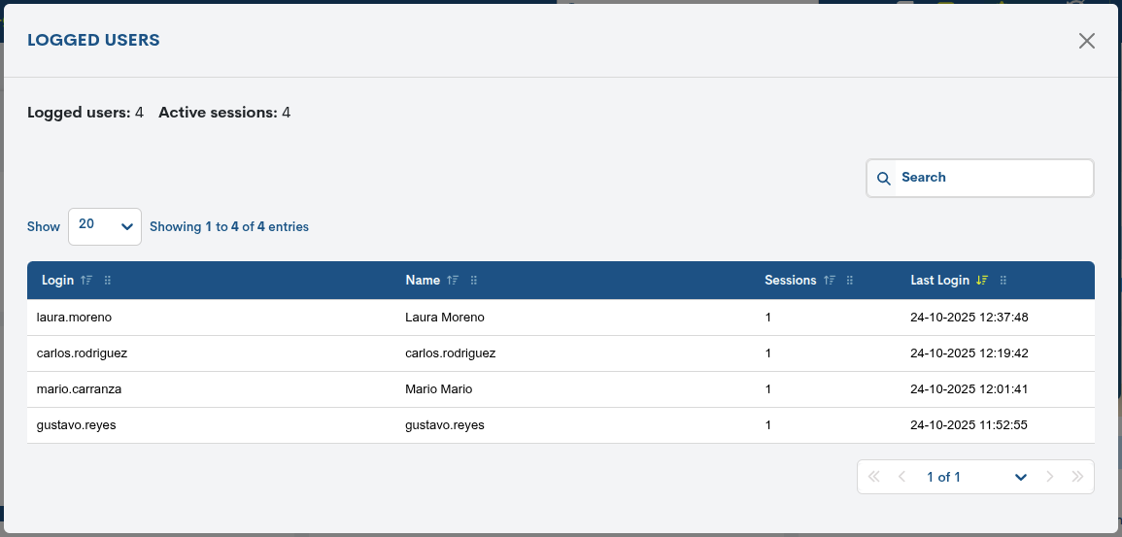Click sessions value in laura.moreno row
Screen dimensions: 1122x537
[x=767, y=317]
